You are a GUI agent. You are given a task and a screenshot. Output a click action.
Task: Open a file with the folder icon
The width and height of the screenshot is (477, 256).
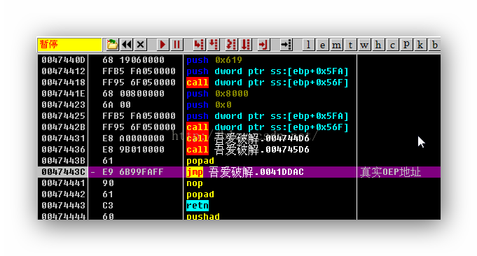[111, 45]
